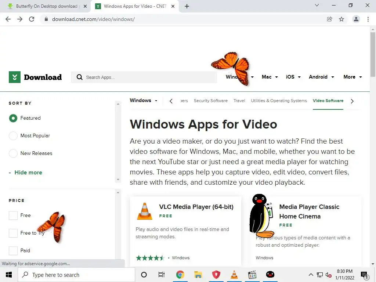Sort by Most Popular

tap(13, 136)
